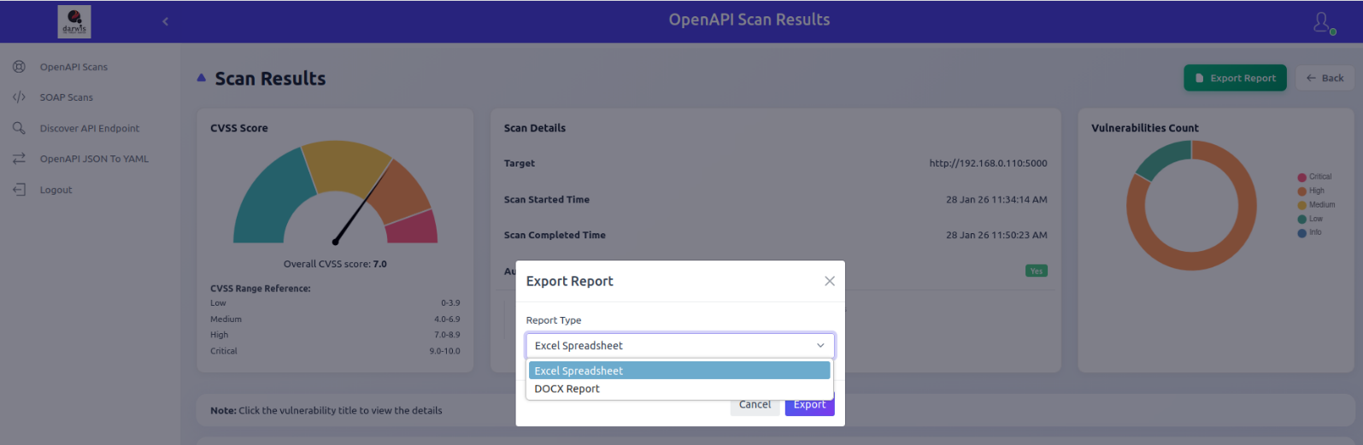Click Vulnerabilities Count heading

pyautogui.click(x=1145, y=128)
